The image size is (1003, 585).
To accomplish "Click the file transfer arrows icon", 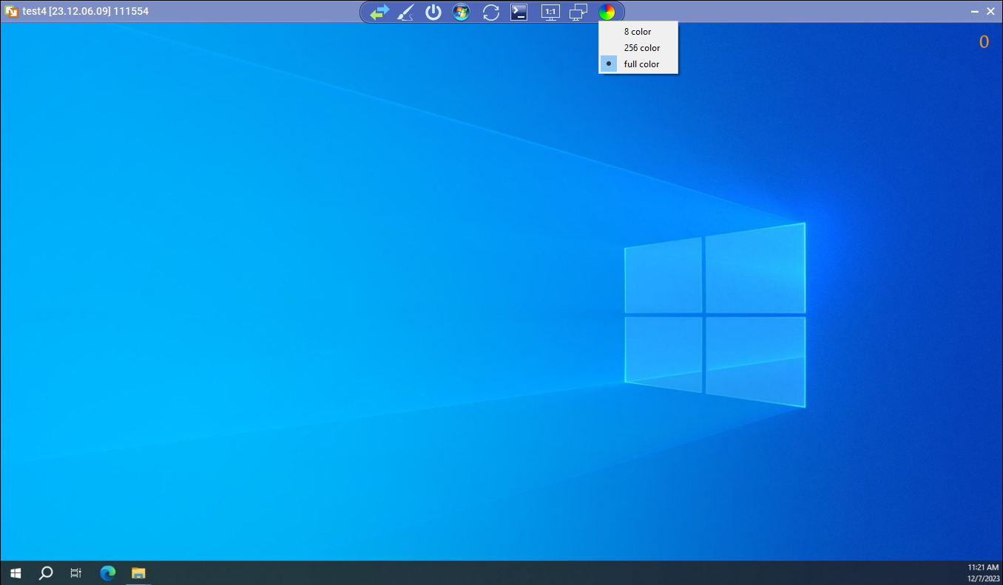I will (x=379, y=12).
